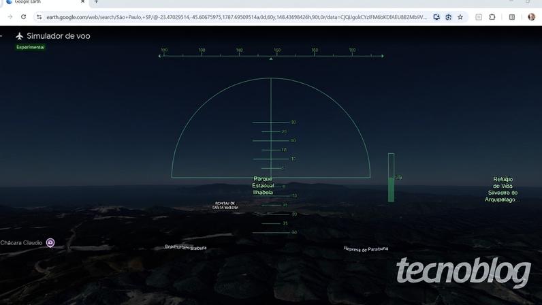Viewport: 542px width, 305px height.
Task: Close the Google Earth tab
Action: (82, 2)
